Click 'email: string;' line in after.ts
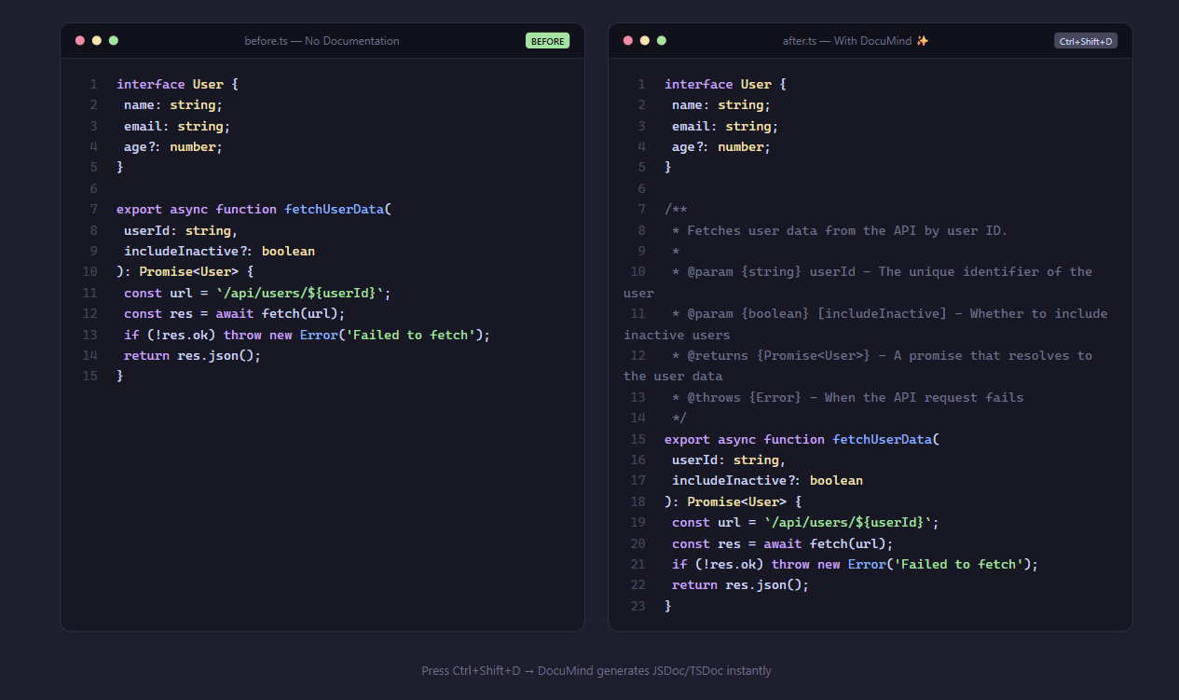 [x=725, y=126]
